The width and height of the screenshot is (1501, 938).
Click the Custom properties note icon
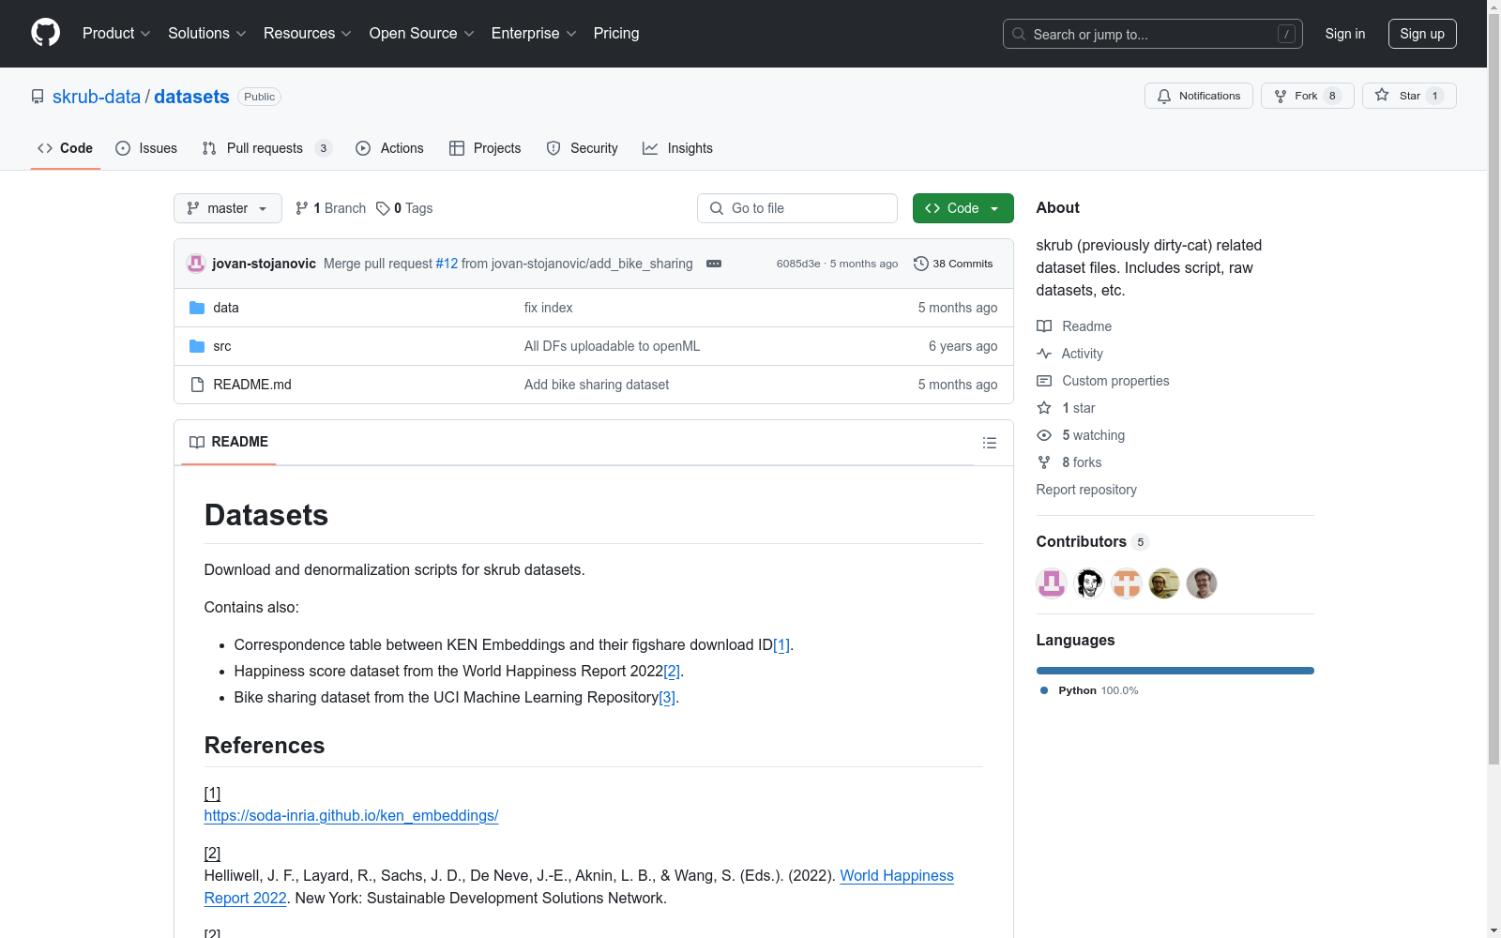(1044, 381)
